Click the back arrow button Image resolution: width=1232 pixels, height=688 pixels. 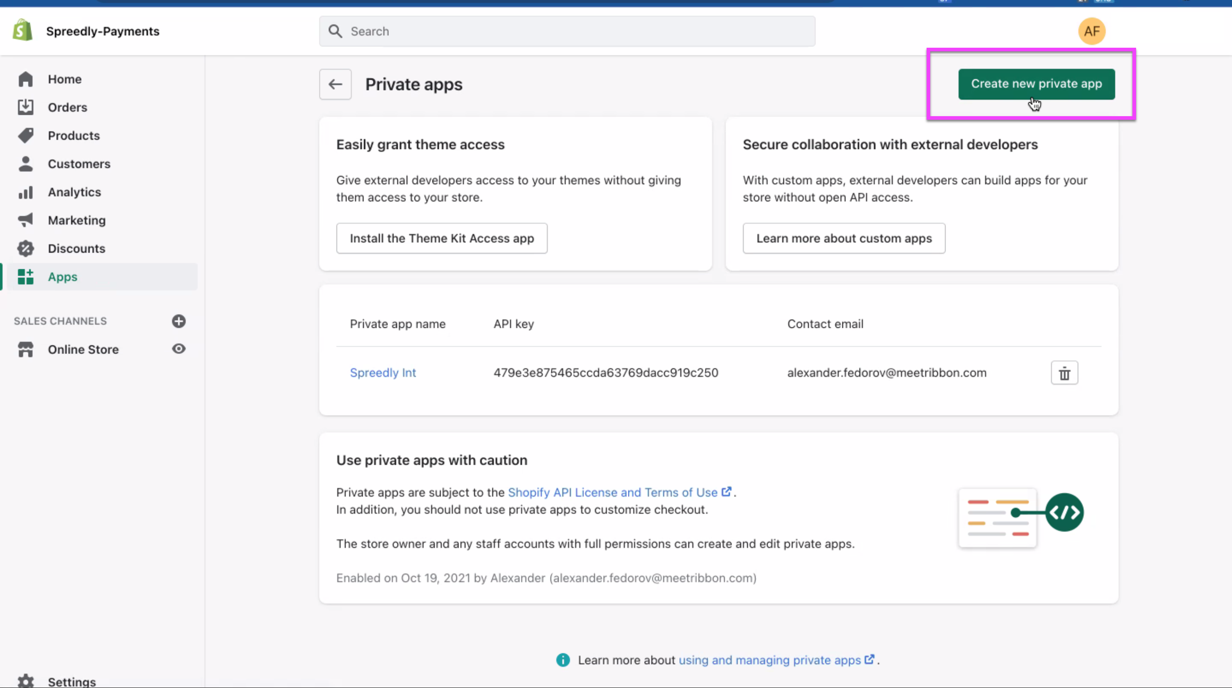coord(335,84)
